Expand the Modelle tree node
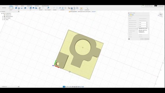Screen dimensions: 165x93 point(3,18)
